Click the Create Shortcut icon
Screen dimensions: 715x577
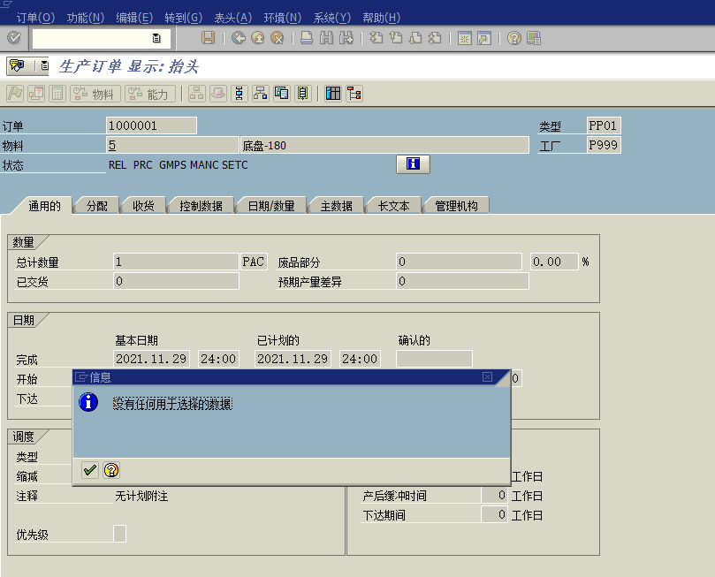click(x=484, y=38)
